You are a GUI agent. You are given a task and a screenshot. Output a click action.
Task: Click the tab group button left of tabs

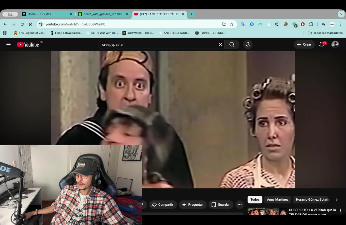tap(10, 14)
